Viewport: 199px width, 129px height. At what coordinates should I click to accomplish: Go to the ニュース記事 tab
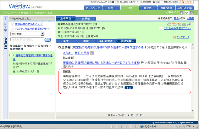click(185, 8)
